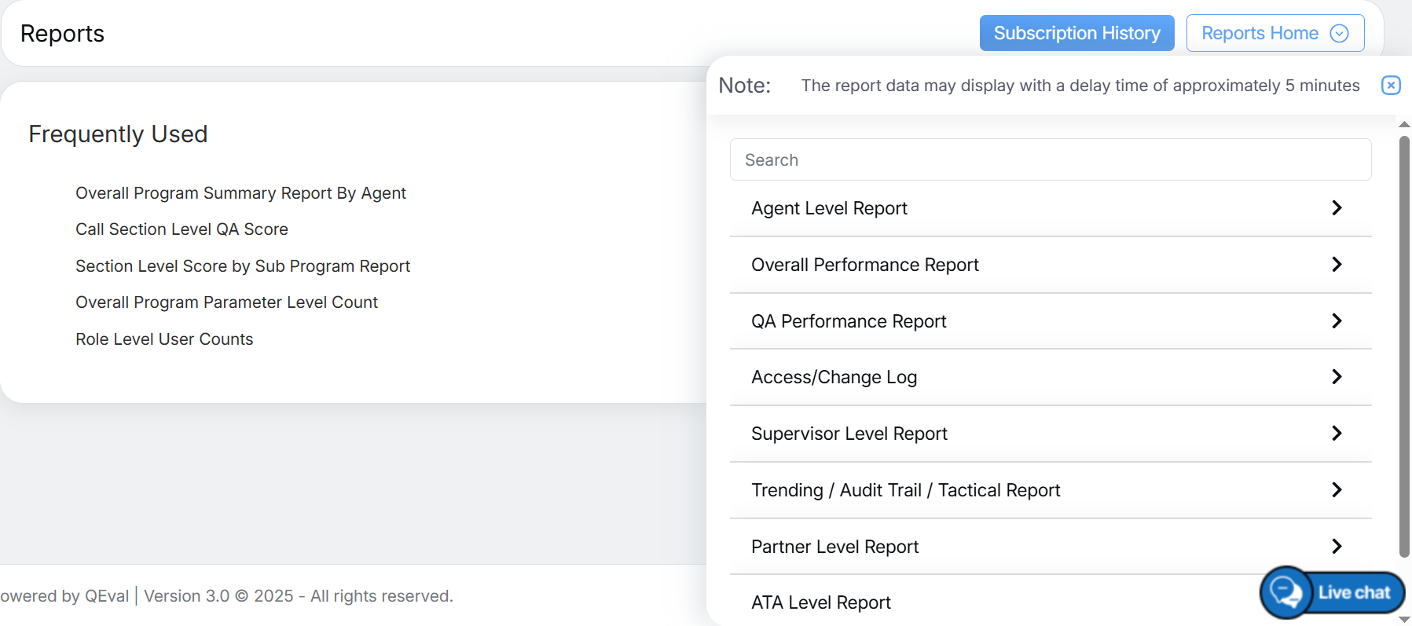Open the Live chat widget
This screenshot has height=626, width=1412.
pos(1333,592)
